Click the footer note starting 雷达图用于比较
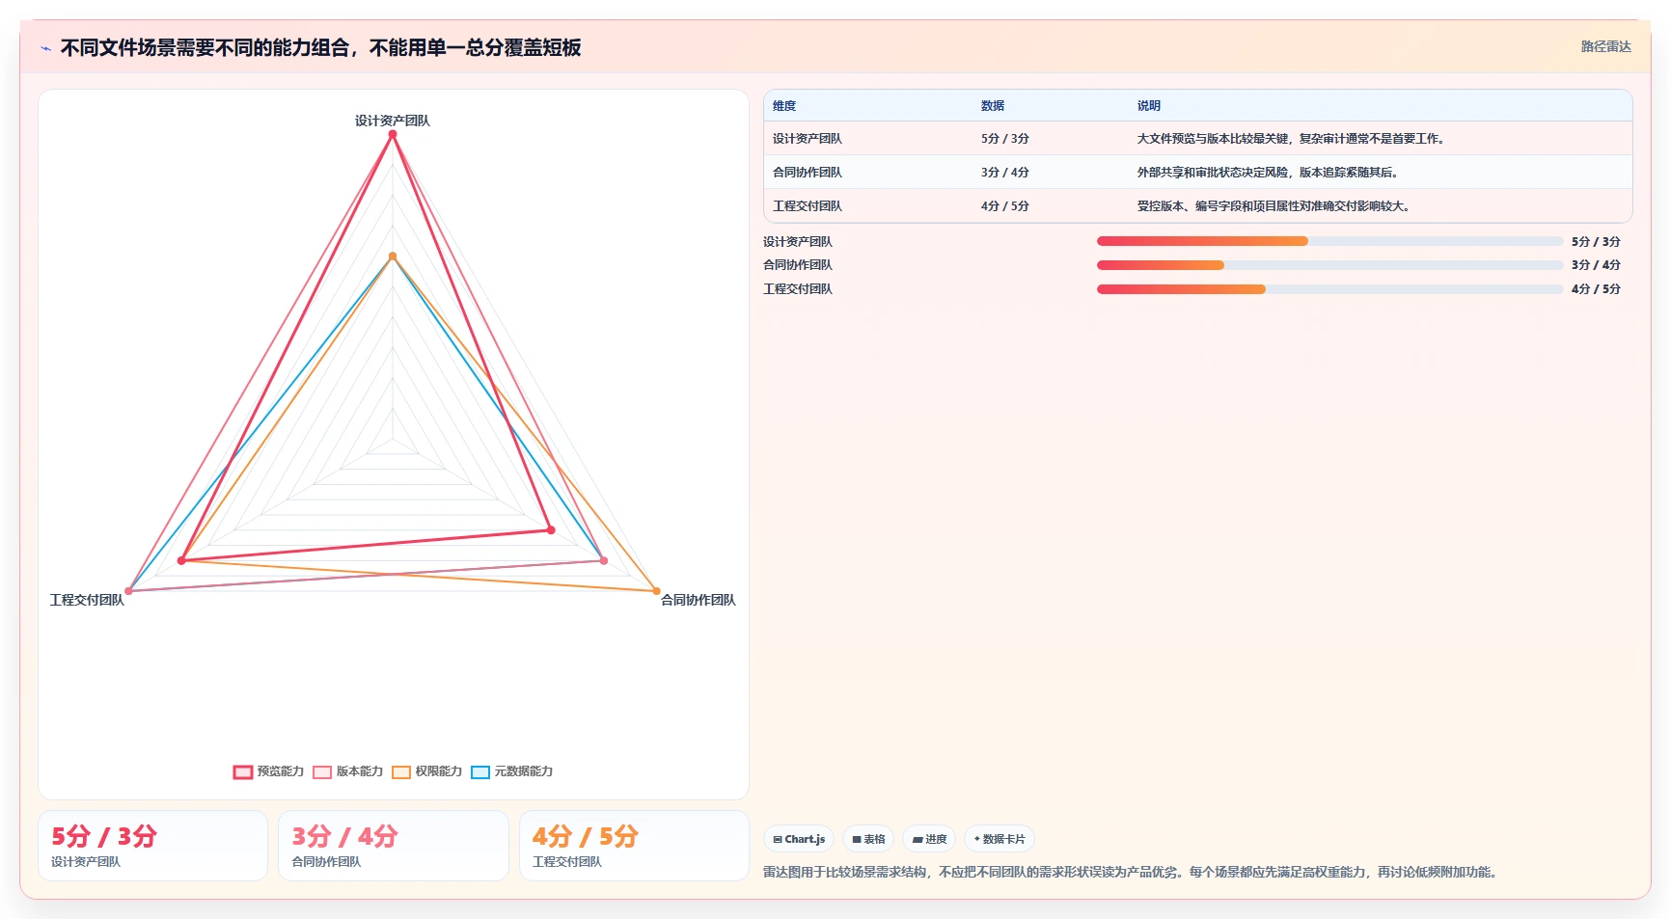 1133,872
